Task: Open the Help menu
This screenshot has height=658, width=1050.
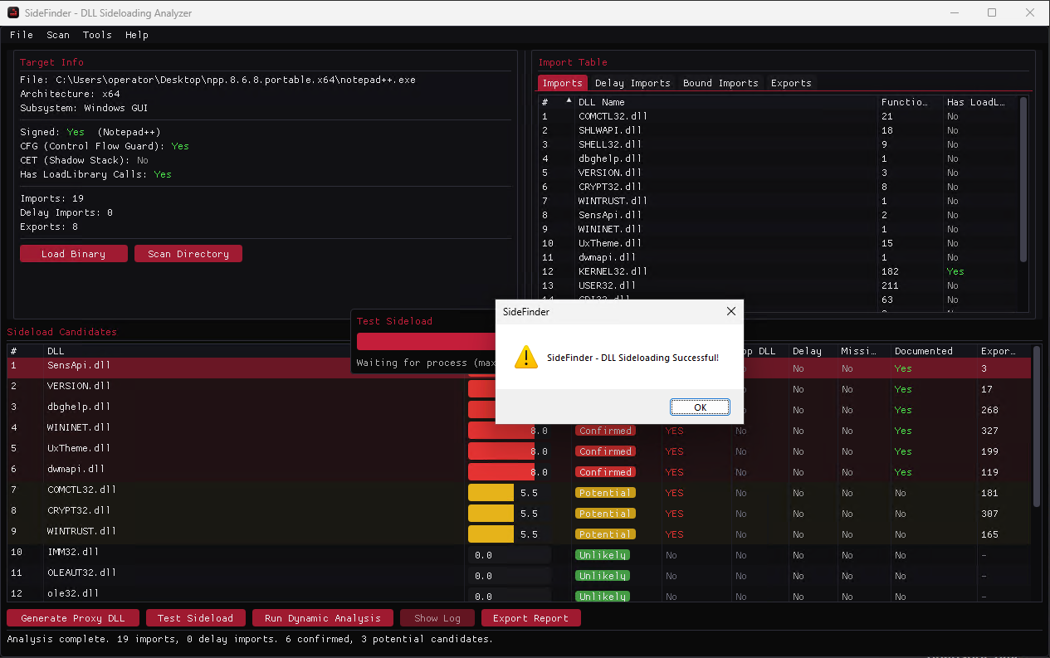Action: (x=137, y=35)
